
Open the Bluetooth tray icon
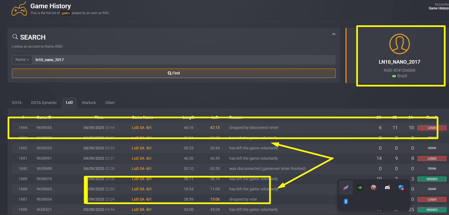(346, 201)
